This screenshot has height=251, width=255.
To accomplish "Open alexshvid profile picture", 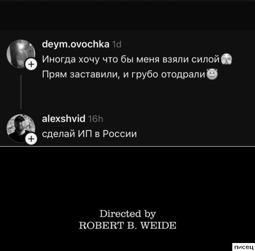I will (21, 128).
